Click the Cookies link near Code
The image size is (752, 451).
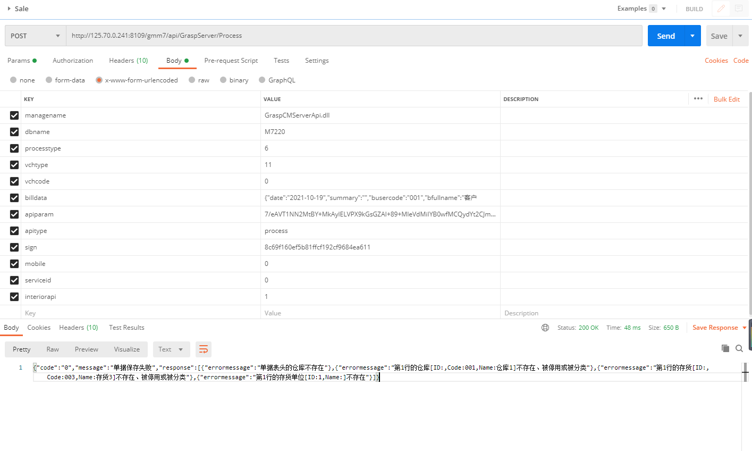click(x=716, y=61)
